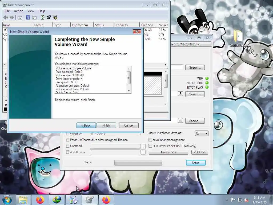This screenshot has width=273, height=205.
Task: Click the Setup button in WinNTSetup
Action: pyautogui.click(x=196, y=163)
